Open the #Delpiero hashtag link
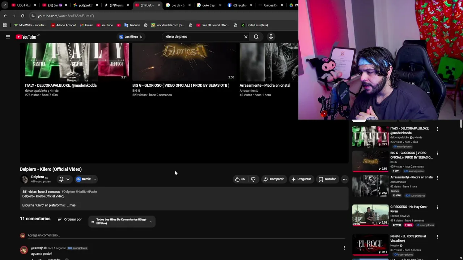The height and width of the screenshot is (260, 463). pos(69,192)
